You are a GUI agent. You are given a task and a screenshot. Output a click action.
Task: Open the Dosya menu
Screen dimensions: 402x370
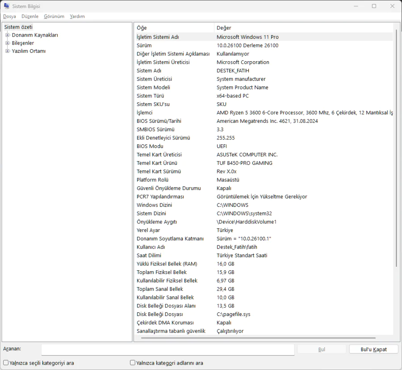(x=9, y=16)
